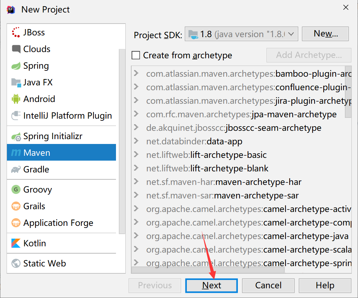Screen dimensions: 358x298
Task: Select the Application Forge label
Action: click(58, 223)
